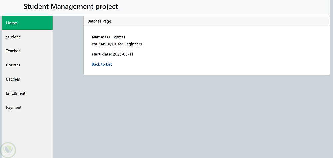Click the Student Management project title
The height and width of the screenshot is (158, 333).
coord(71,7)
